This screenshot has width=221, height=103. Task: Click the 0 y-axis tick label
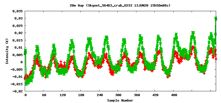pyautogui.click(x=21, y=62)
